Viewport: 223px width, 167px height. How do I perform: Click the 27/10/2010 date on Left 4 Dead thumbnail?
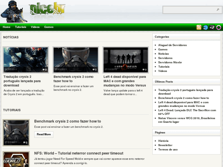tap(111, 69)
